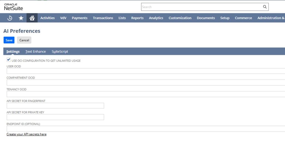Click the API SECRET FOR PRIVATE KEY label
Screen dimensions: 285x141
(25, 112)
